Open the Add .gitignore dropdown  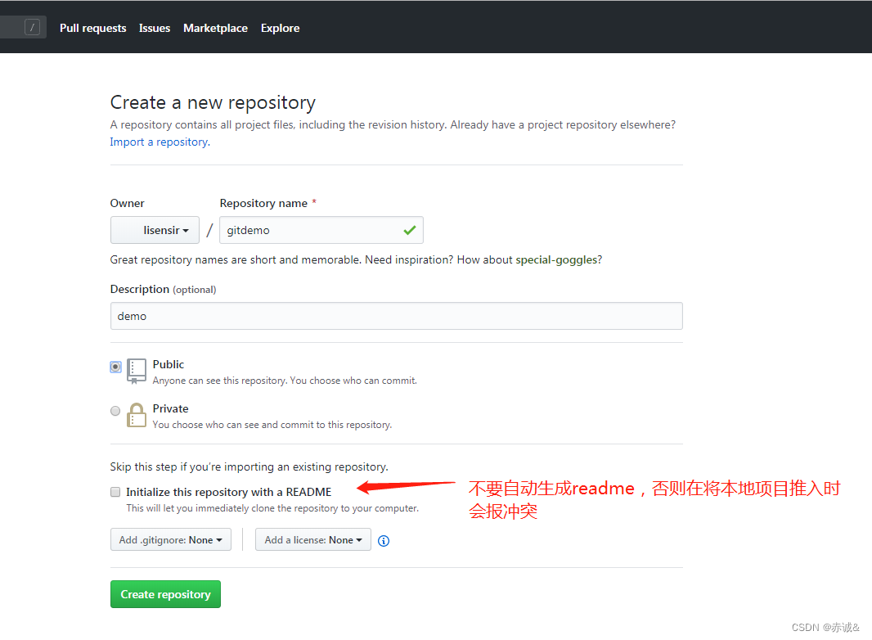[171, 540]
